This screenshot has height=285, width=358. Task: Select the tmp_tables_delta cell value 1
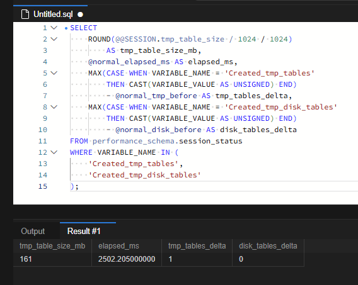pyautogui.click(x=197, y=259)
